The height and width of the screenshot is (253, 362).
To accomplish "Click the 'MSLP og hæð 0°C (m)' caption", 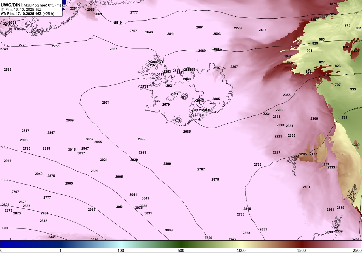I will (42, 5).
